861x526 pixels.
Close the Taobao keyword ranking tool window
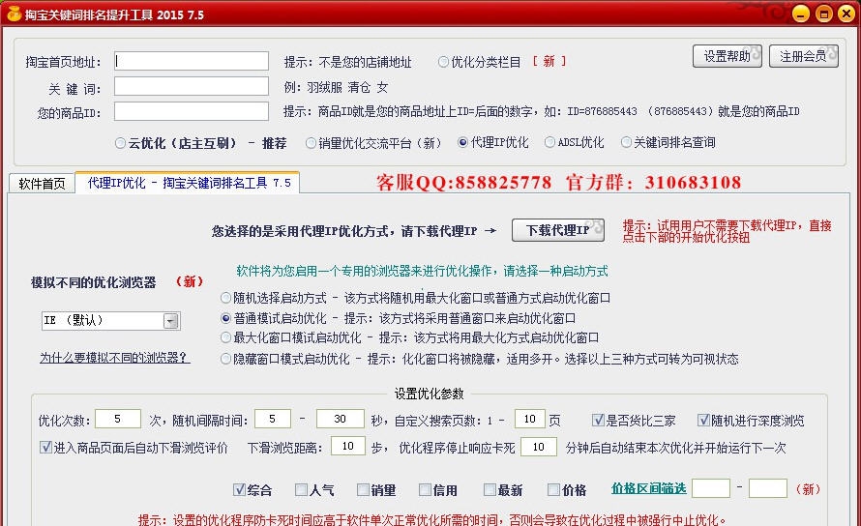coord(846,14)
